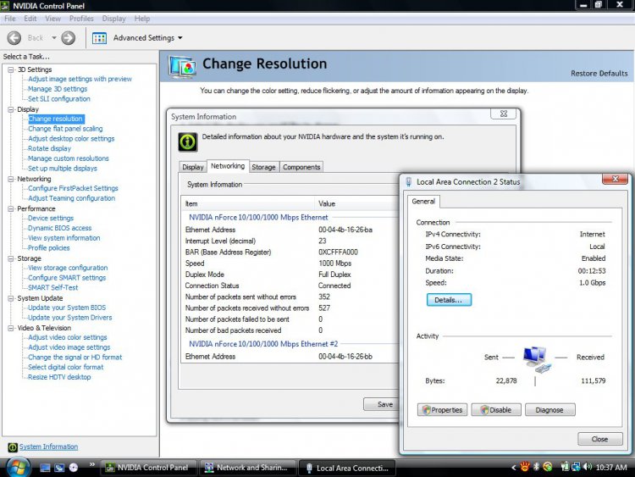Open the File menu
Image resolution: width=635 pixels, height=477 pixels.
10,19
